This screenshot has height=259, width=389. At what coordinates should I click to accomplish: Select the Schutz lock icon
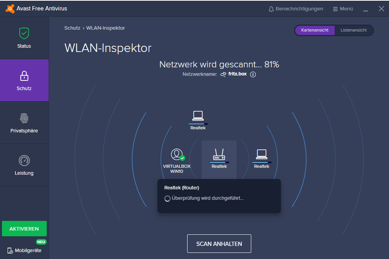click(x=24, y=76)
